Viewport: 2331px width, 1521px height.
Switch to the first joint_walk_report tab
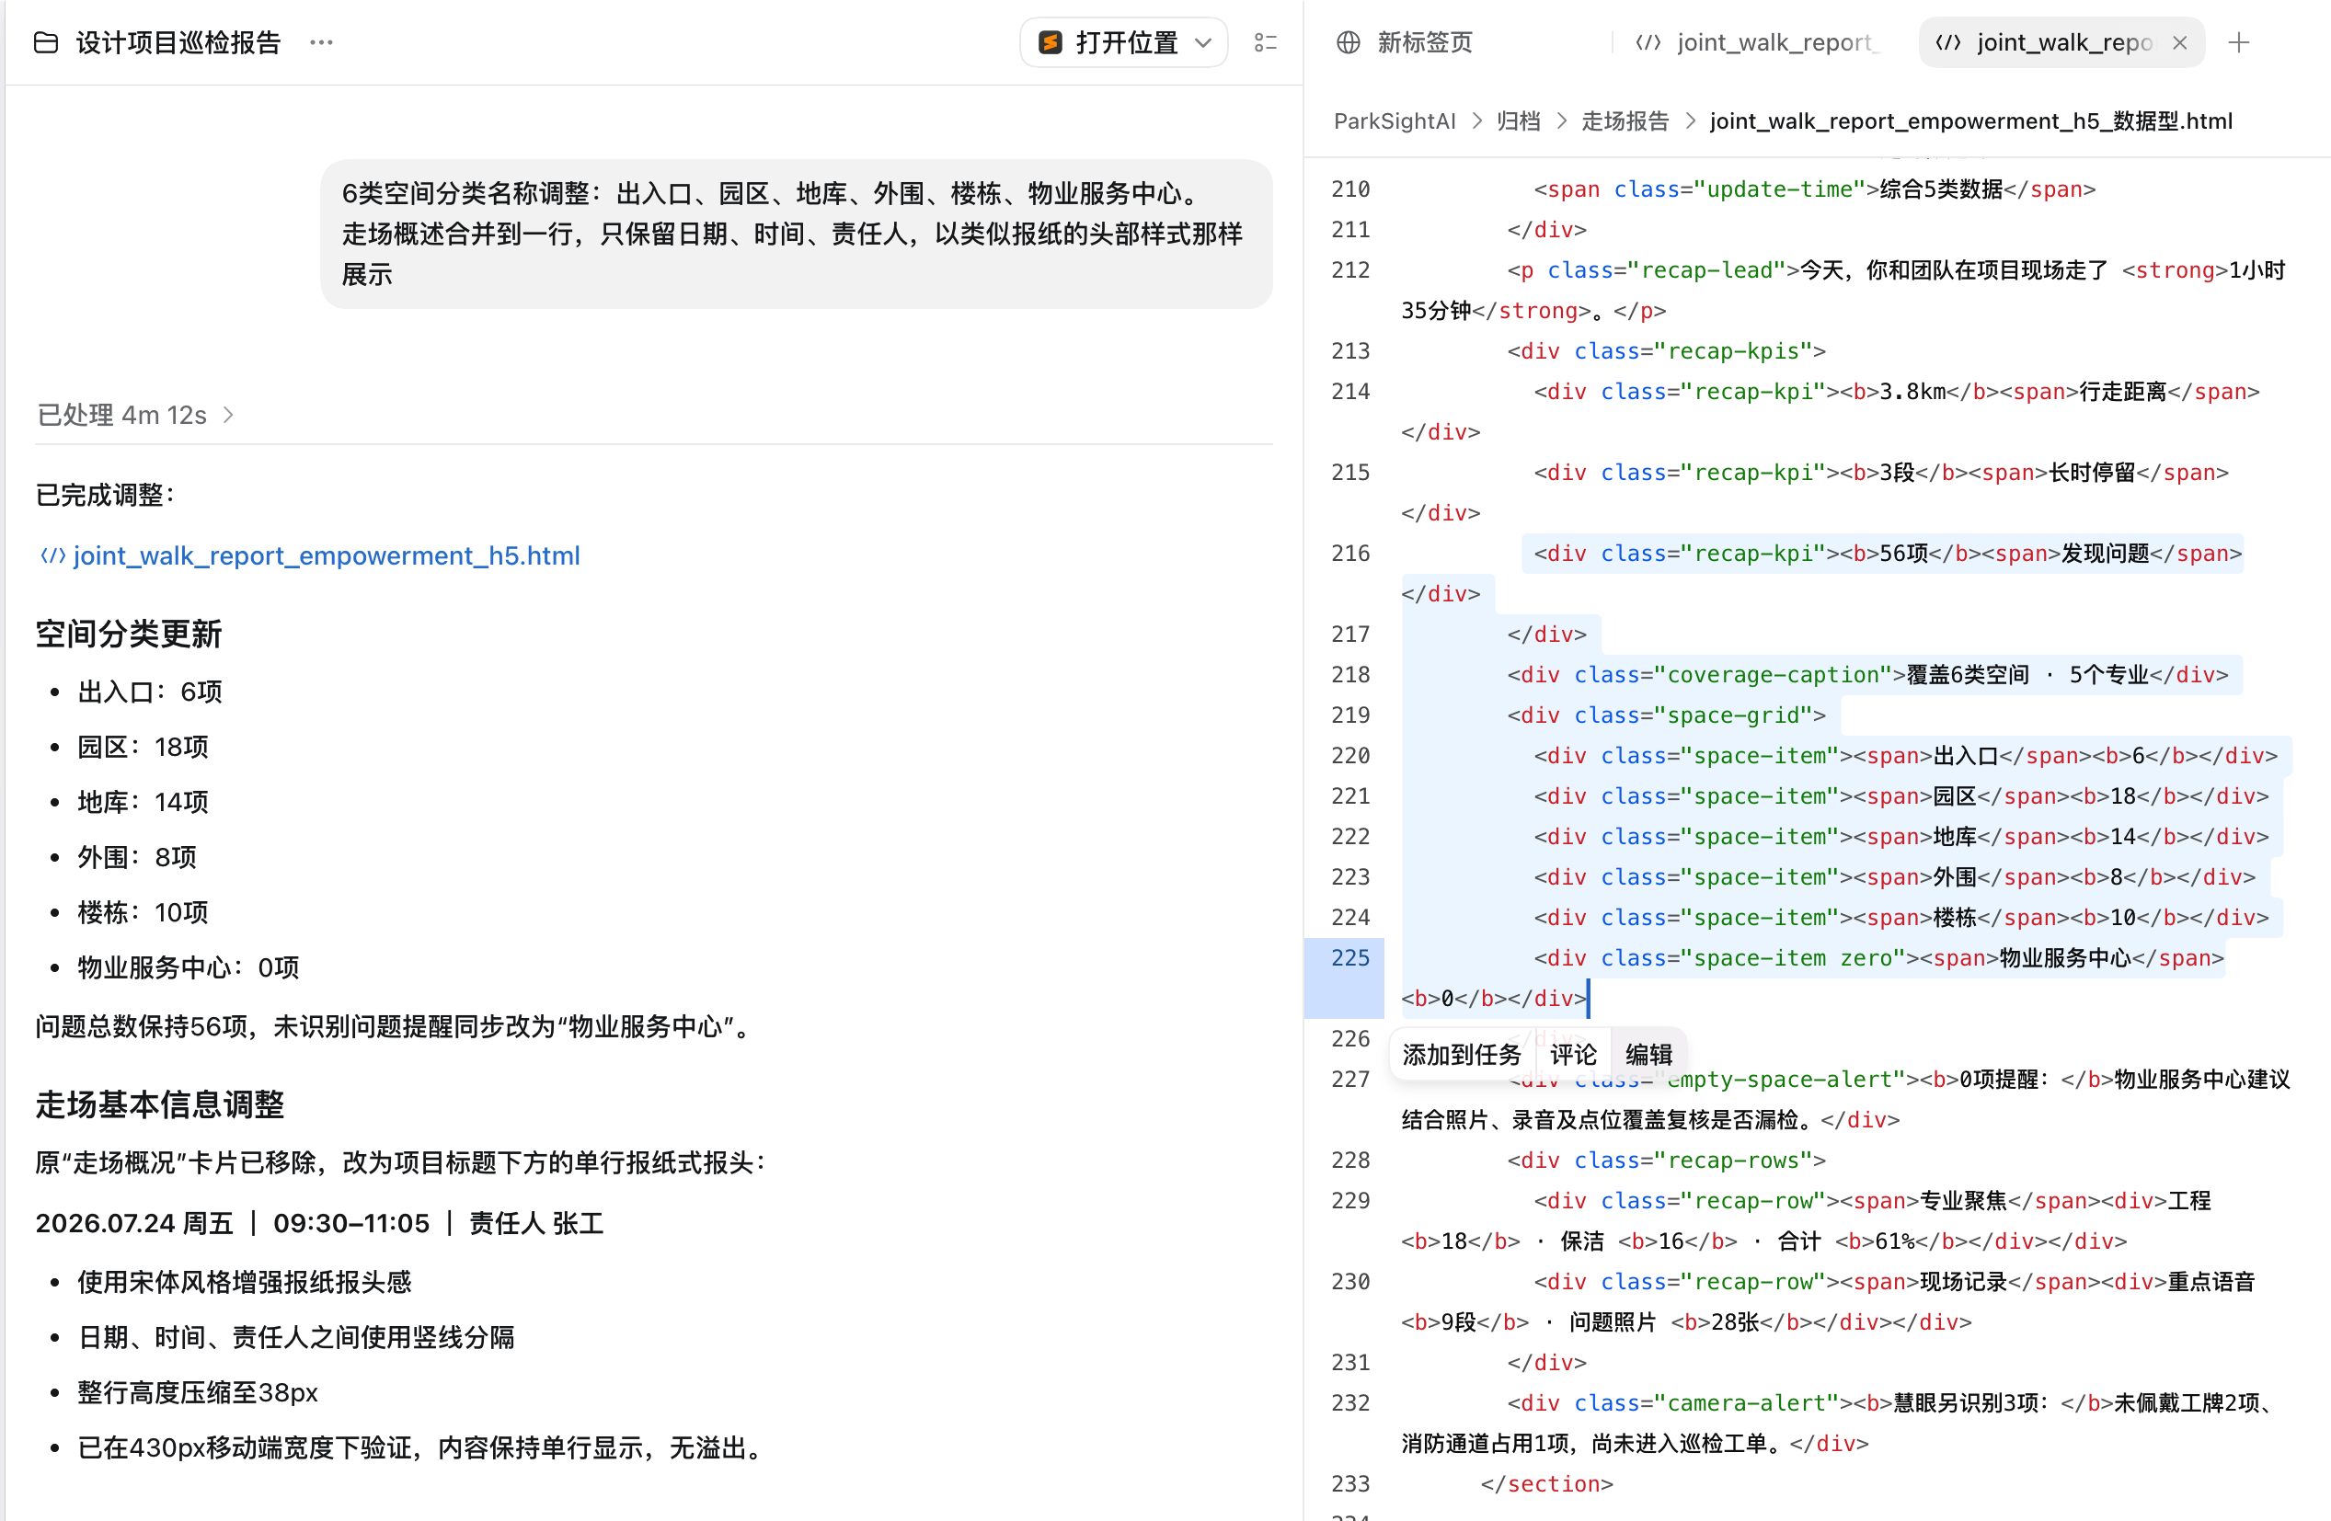1758,42
